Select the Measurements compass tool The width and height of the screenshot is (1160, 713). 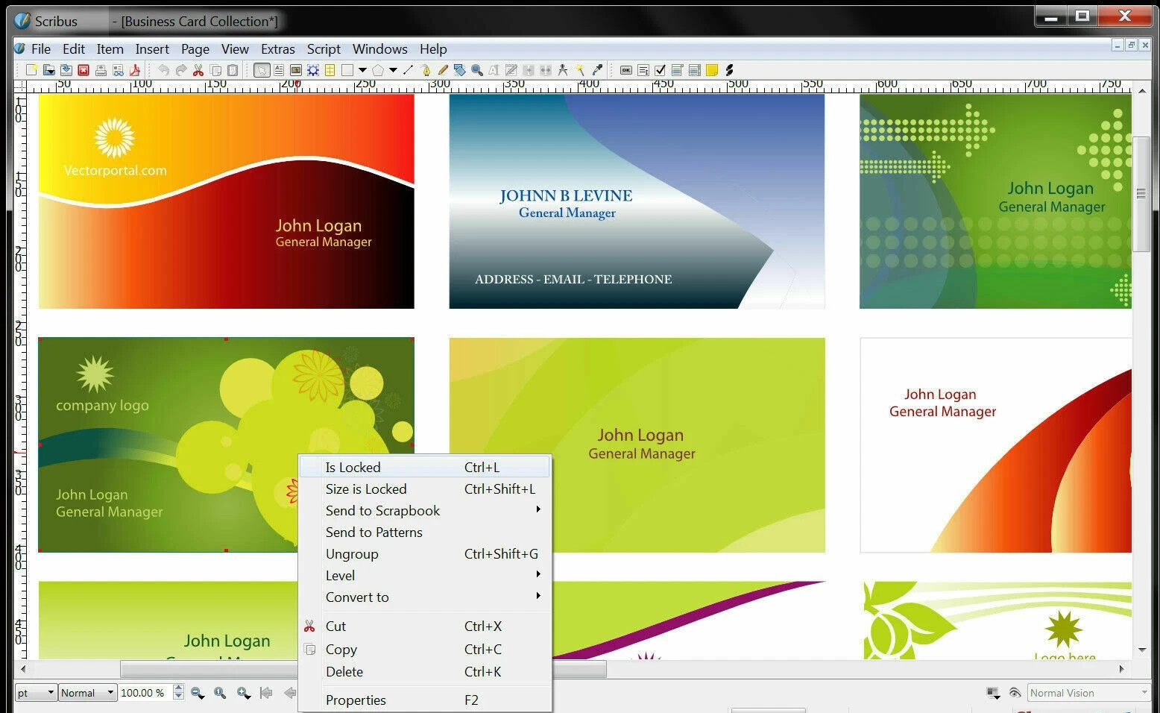pos(563,70)
